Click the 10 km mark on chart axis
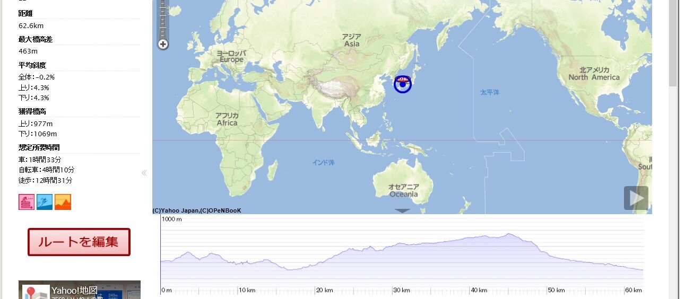 pyautogui.click(x=247, y=291)
